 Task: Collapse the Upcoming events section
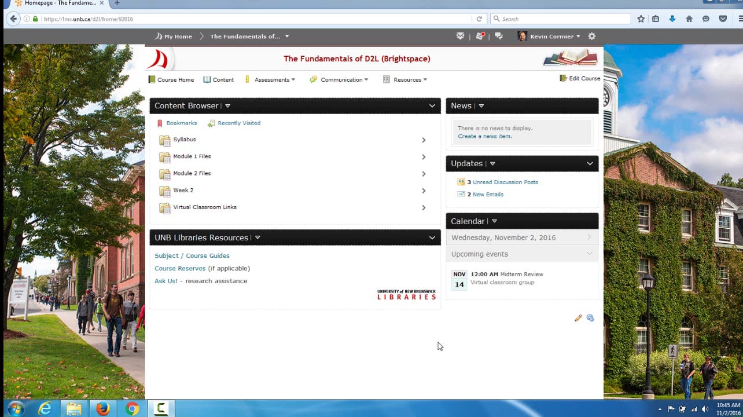[x=590, y=254]
